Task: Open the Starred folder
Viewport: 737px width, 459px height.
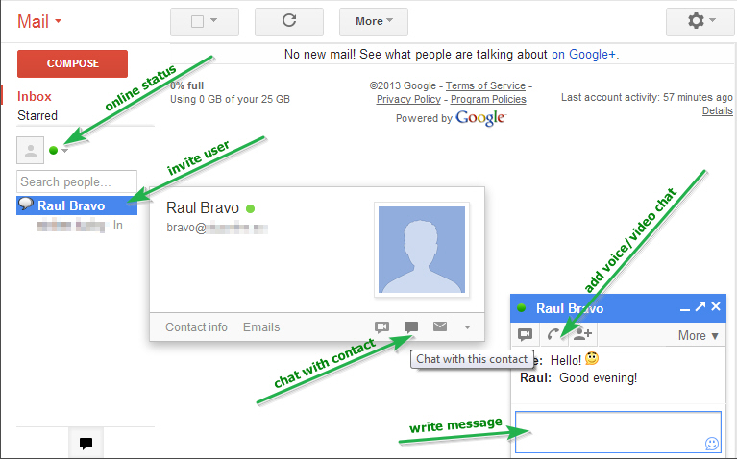Action: (x=37, y=115)
